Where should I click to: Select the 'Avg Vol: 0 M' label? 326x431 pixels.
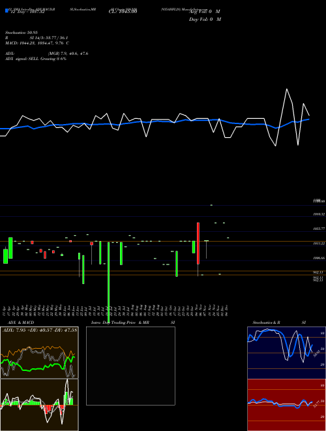coord(205,12)
